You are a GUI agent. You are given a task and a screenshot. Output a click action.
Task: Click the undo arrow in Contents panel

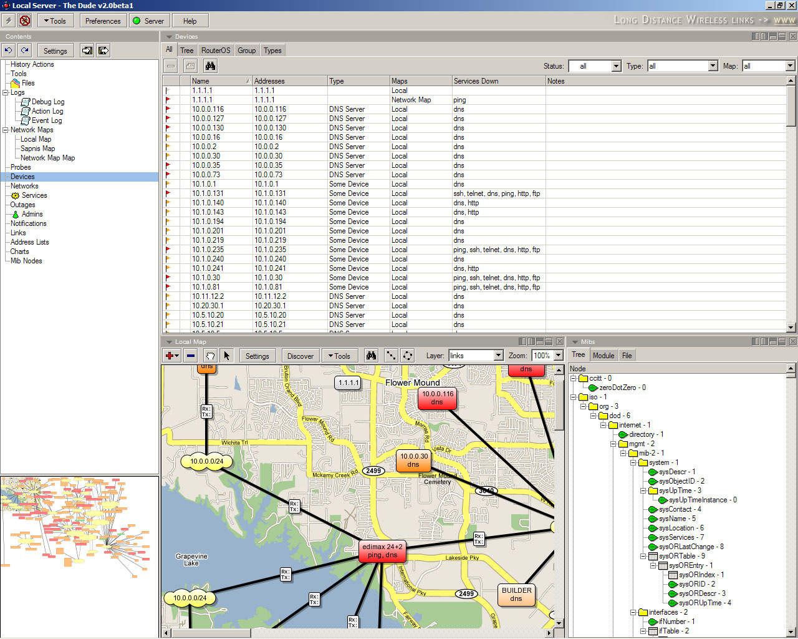pos(9,51)
